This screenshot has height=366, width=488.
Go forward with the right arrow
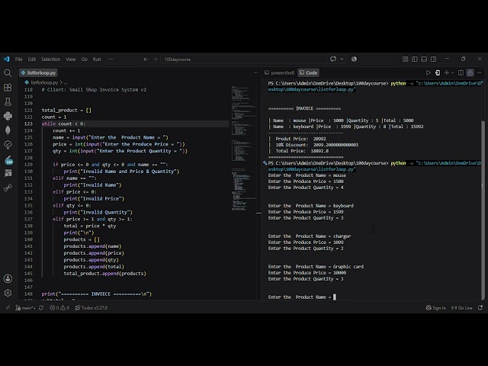point(156,59)
